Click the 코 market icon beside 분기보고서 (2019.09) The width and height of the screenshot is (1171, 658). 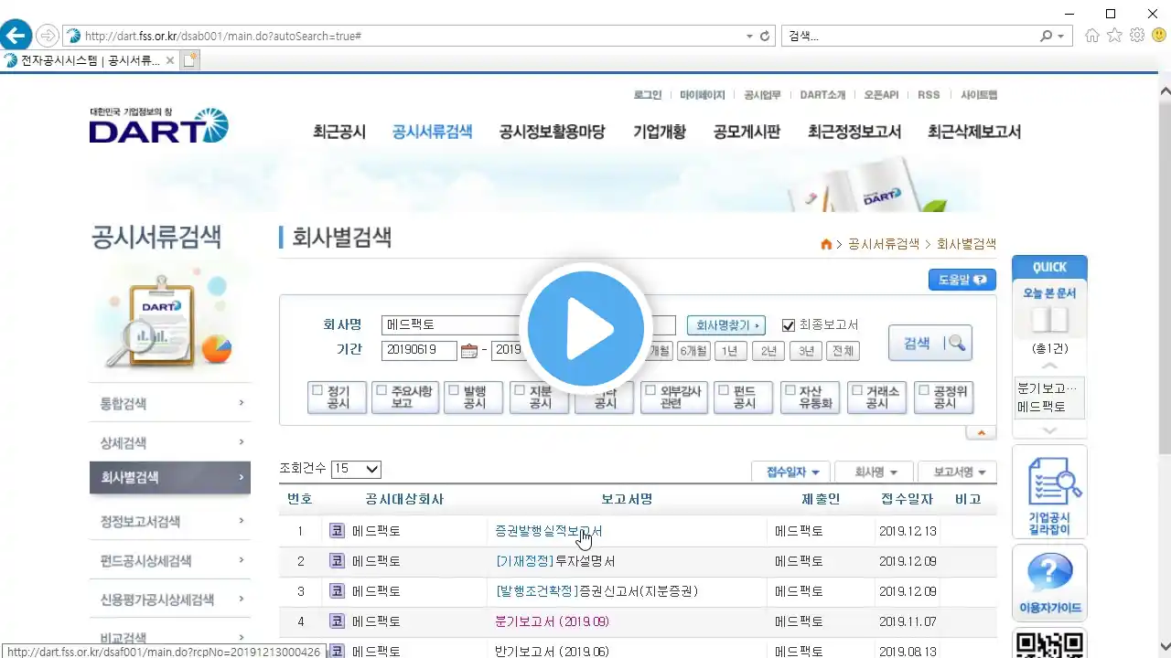(337, 621)
